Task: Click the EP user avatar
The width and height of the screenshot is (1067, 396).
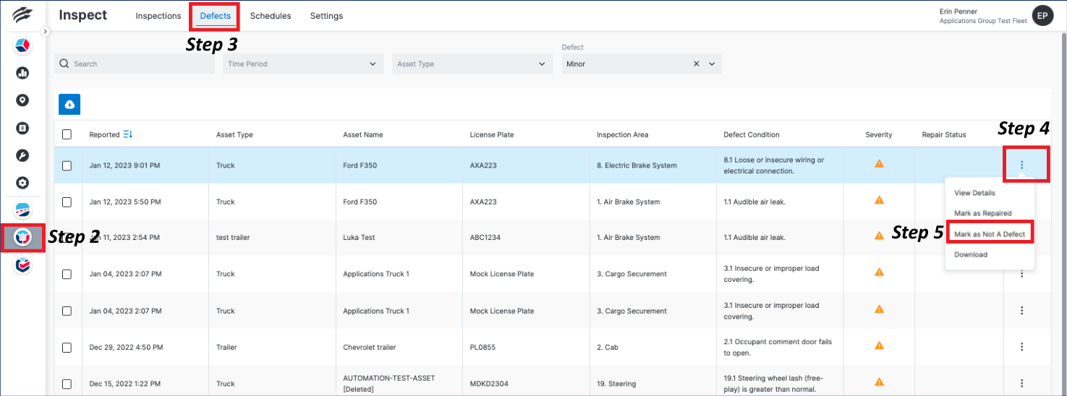Action: click(1042, 16)
